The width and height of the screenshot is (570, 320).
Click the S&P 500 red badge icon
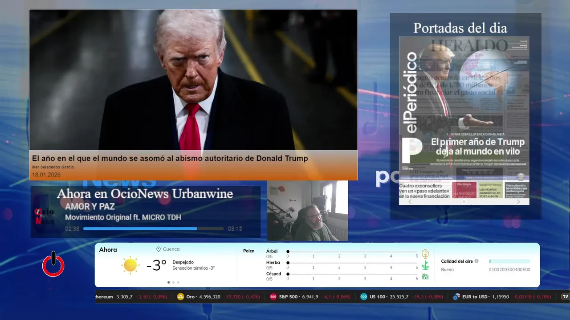[273, 297]
